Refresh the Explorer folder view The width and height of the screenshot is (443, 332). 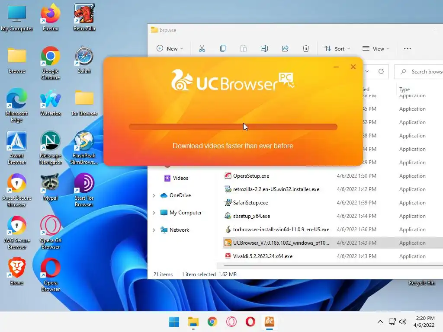[381, 71]
